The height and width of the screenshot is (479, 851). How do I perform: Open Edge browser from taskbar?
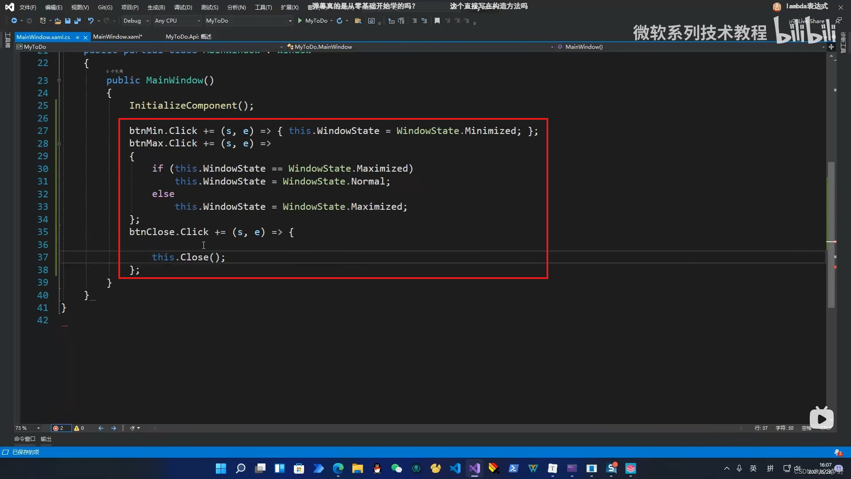pyautogui.click(x=338, y=468)
